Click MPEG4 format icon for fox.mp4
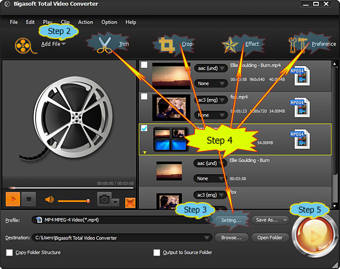The image size is (340, 269). (x=300, y=107)
